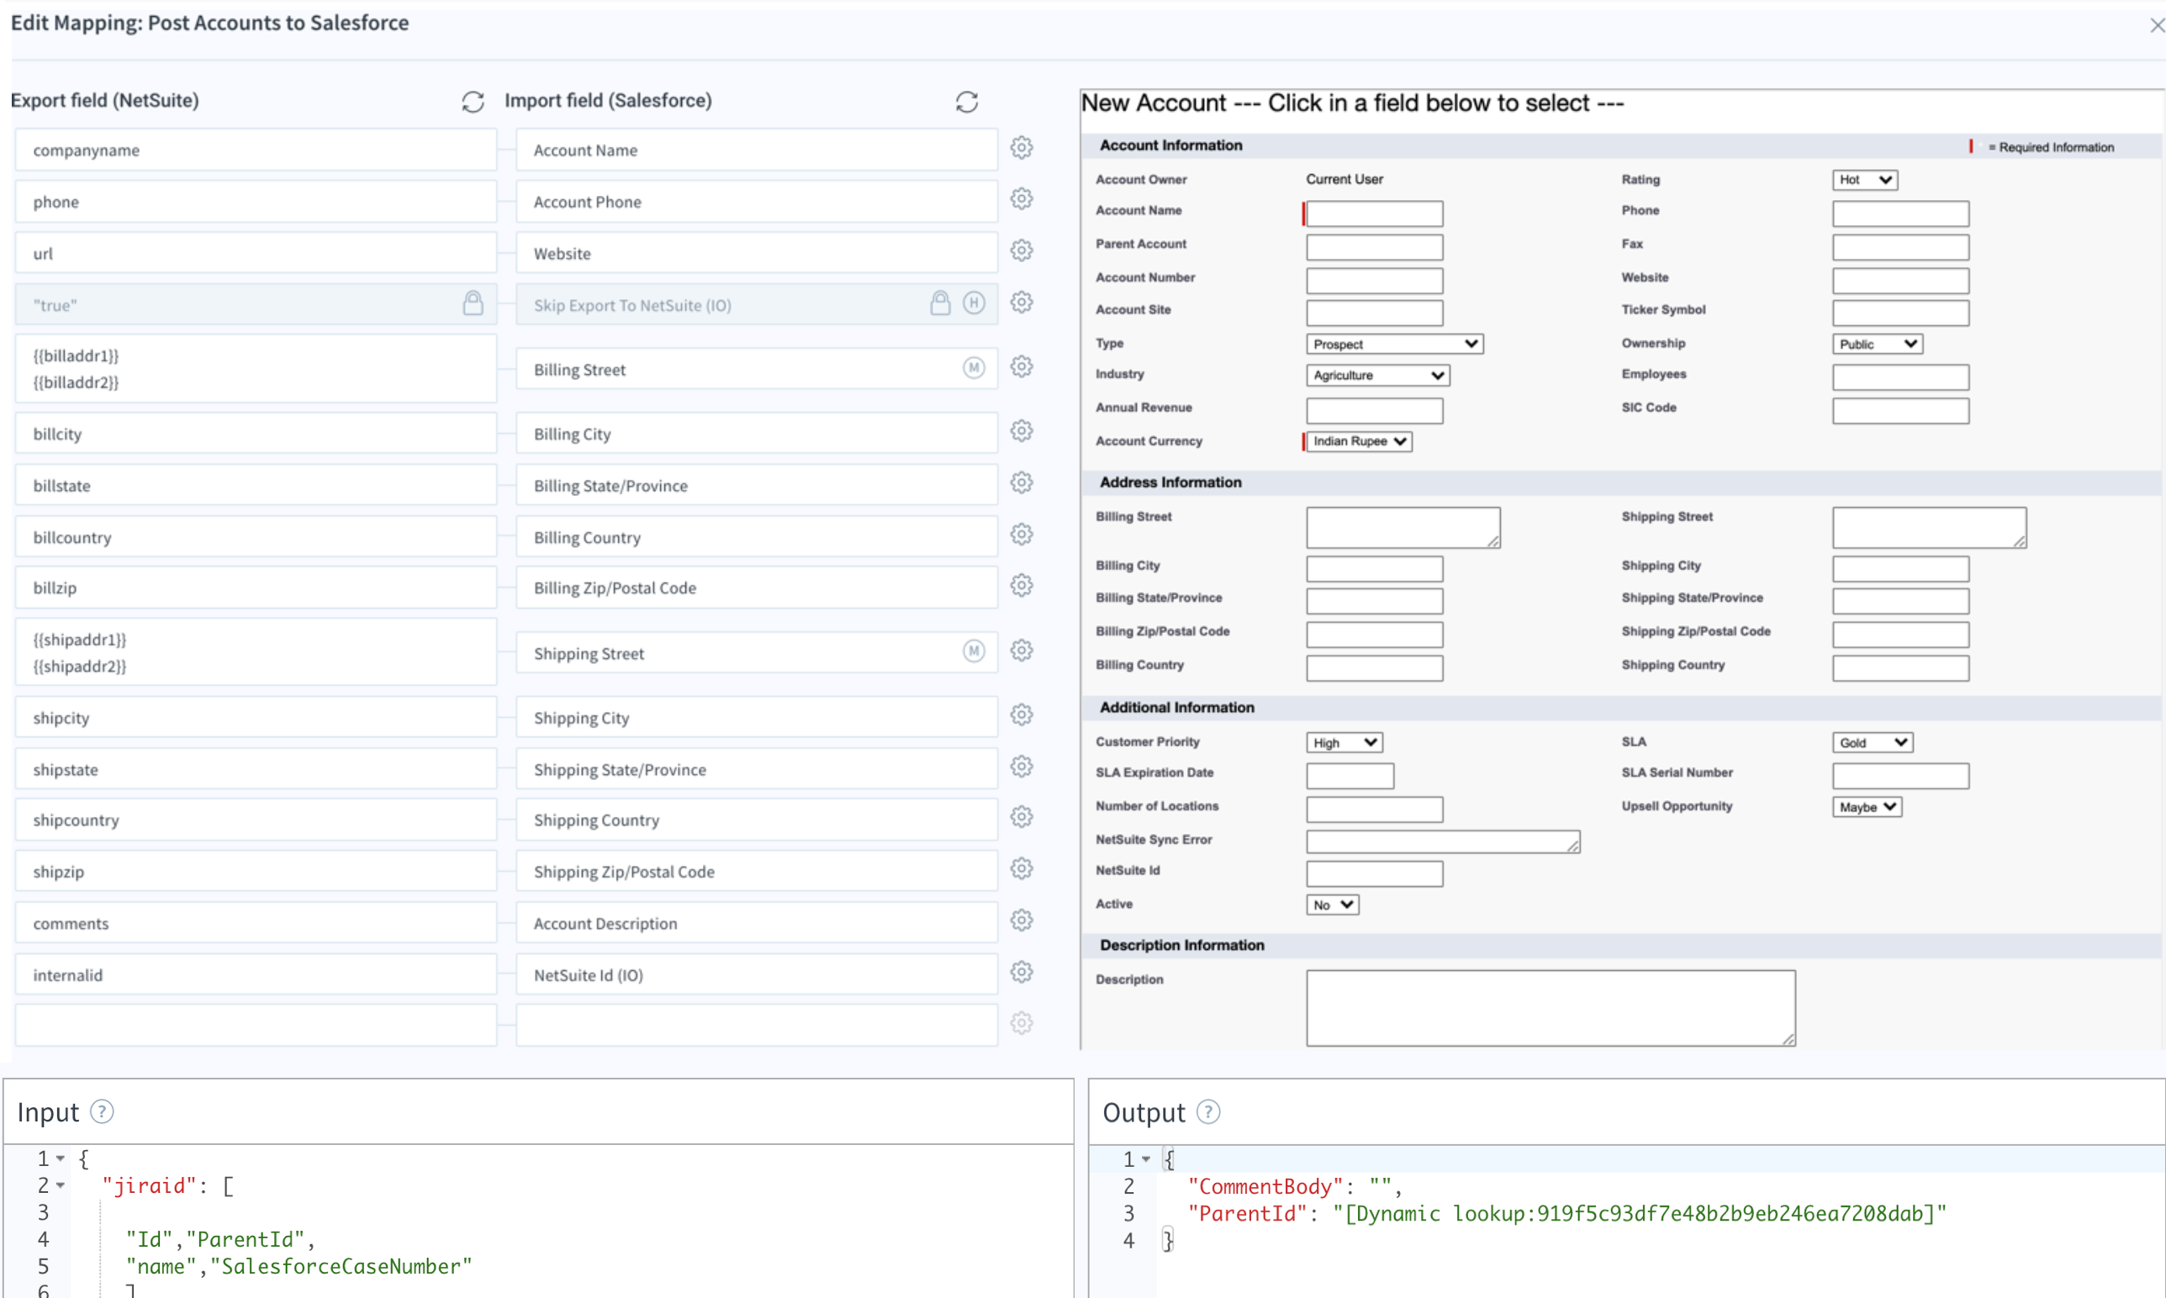Image resolution: width=2166 pixels, height=1298 pixels.
Task: Click the Fax field in Salesforce preview
Action: pyautogui.click(x=1900, y=246)
